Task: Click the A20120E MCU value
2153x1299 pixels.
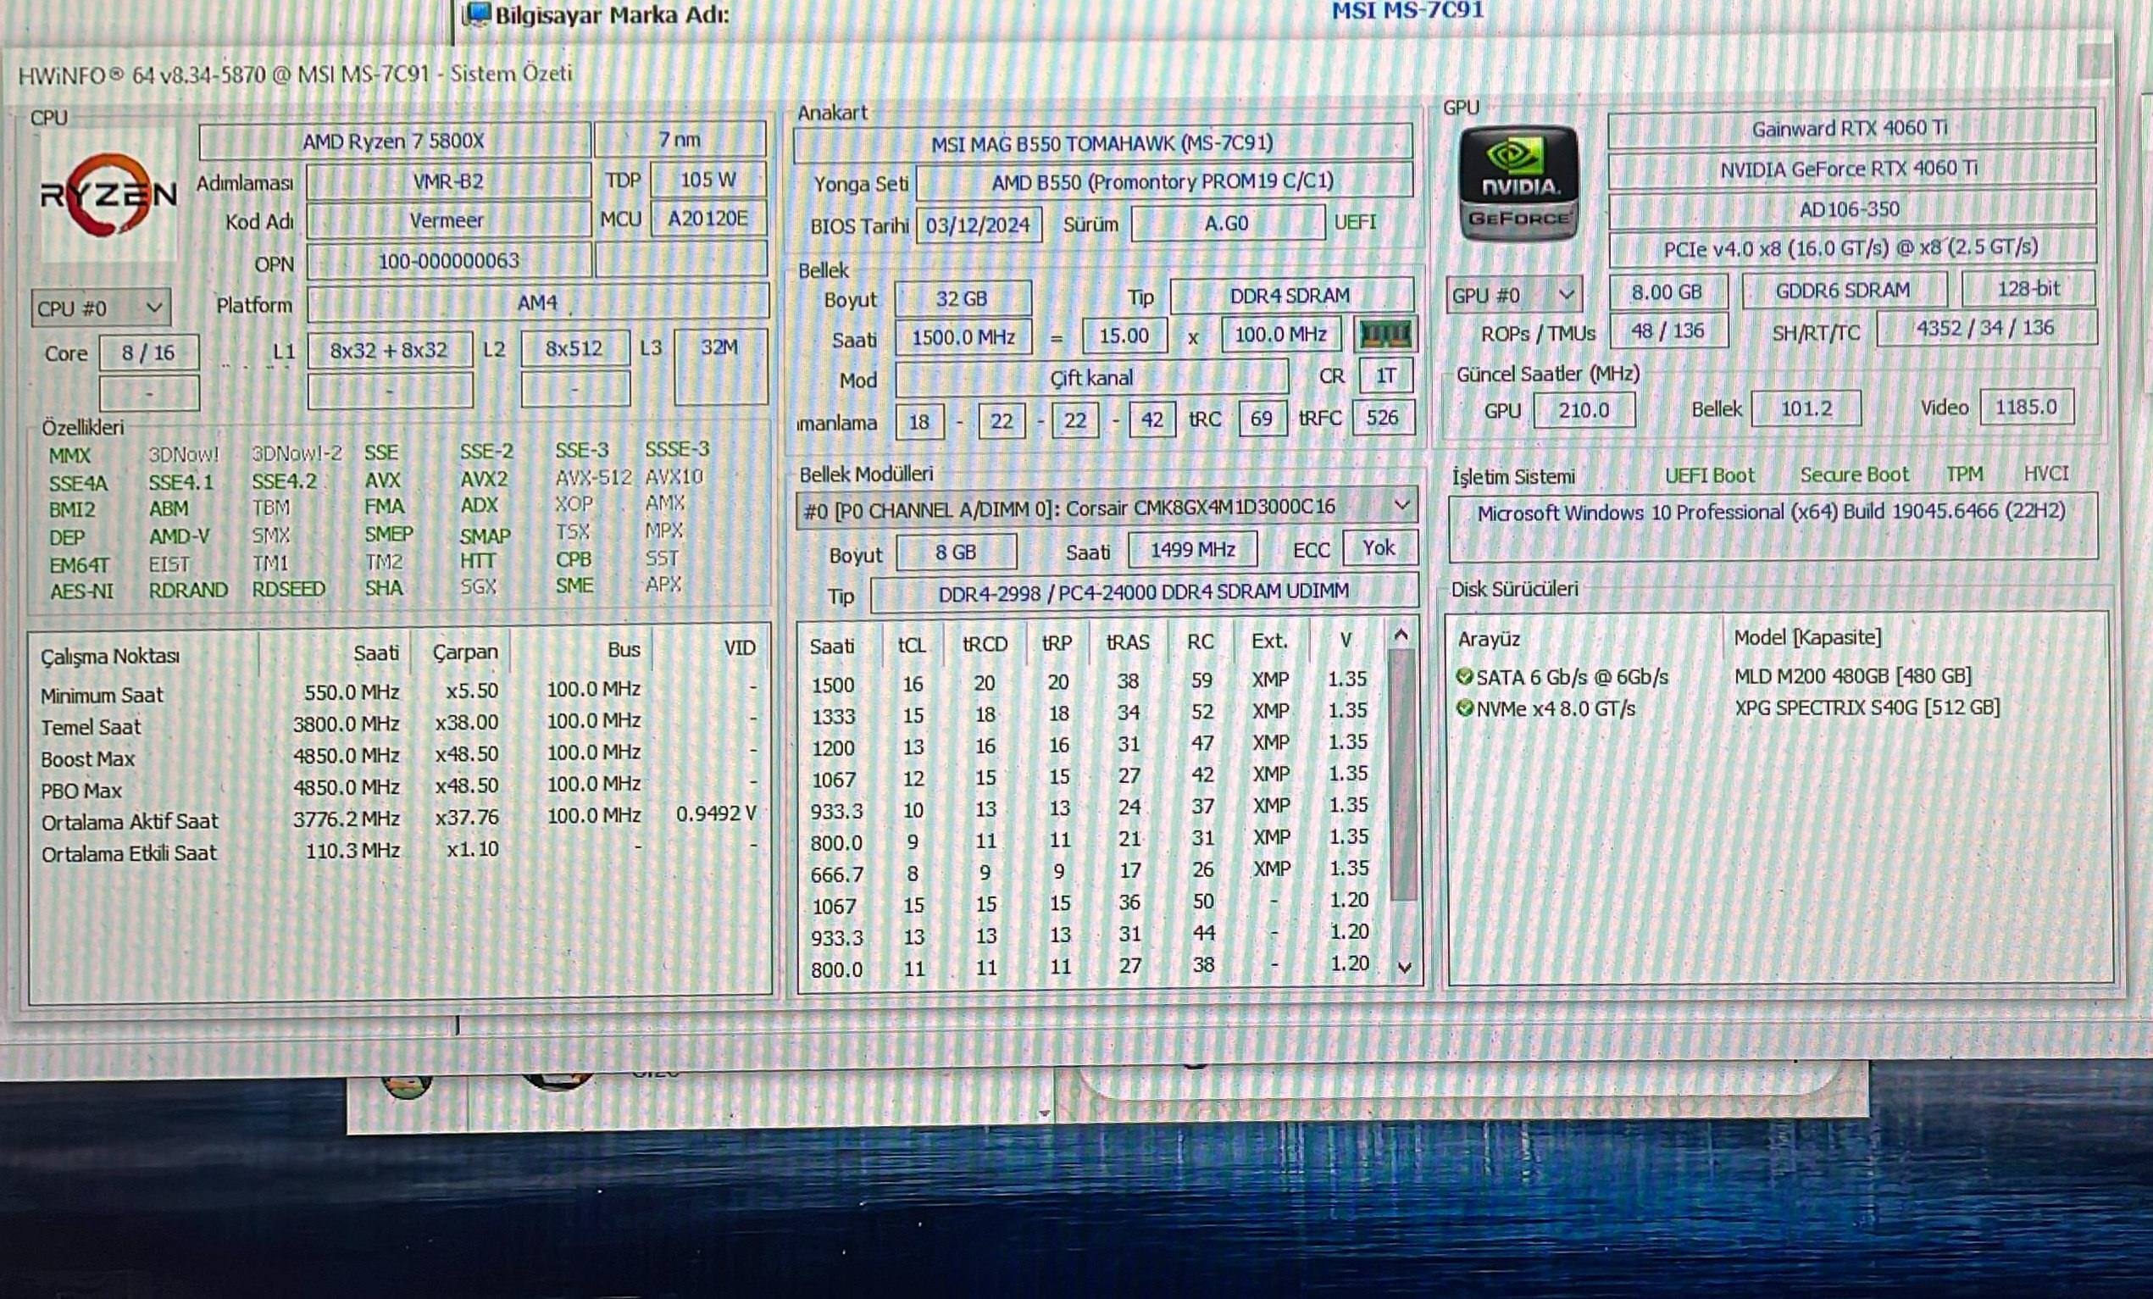Action: tap(707, 219)
